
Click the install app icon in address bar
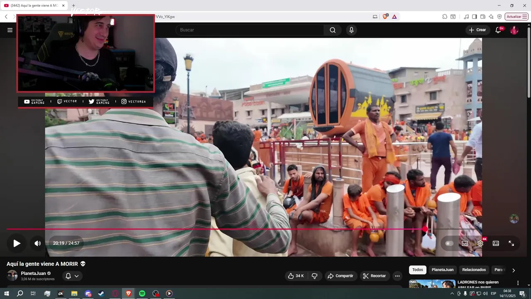(375, 17)
